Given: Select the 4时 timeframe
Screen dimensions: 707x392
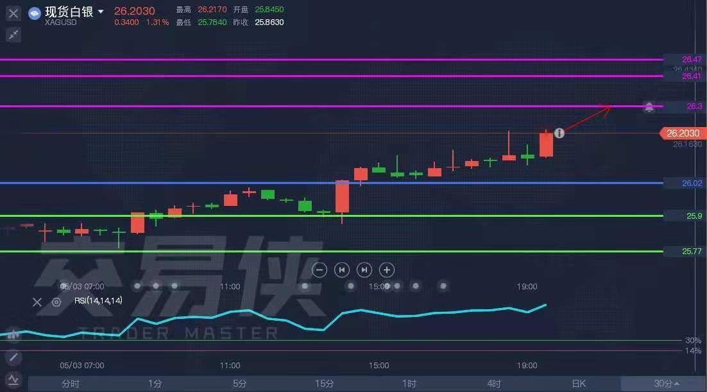Looking at the screenshot, I should pos(494,384).
